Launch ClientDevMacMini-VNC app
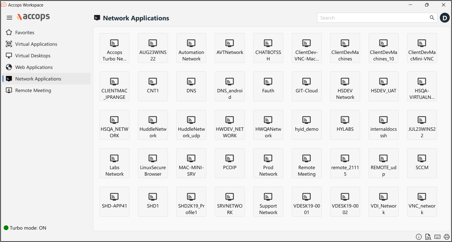452x242 pixels. (422, 48)
